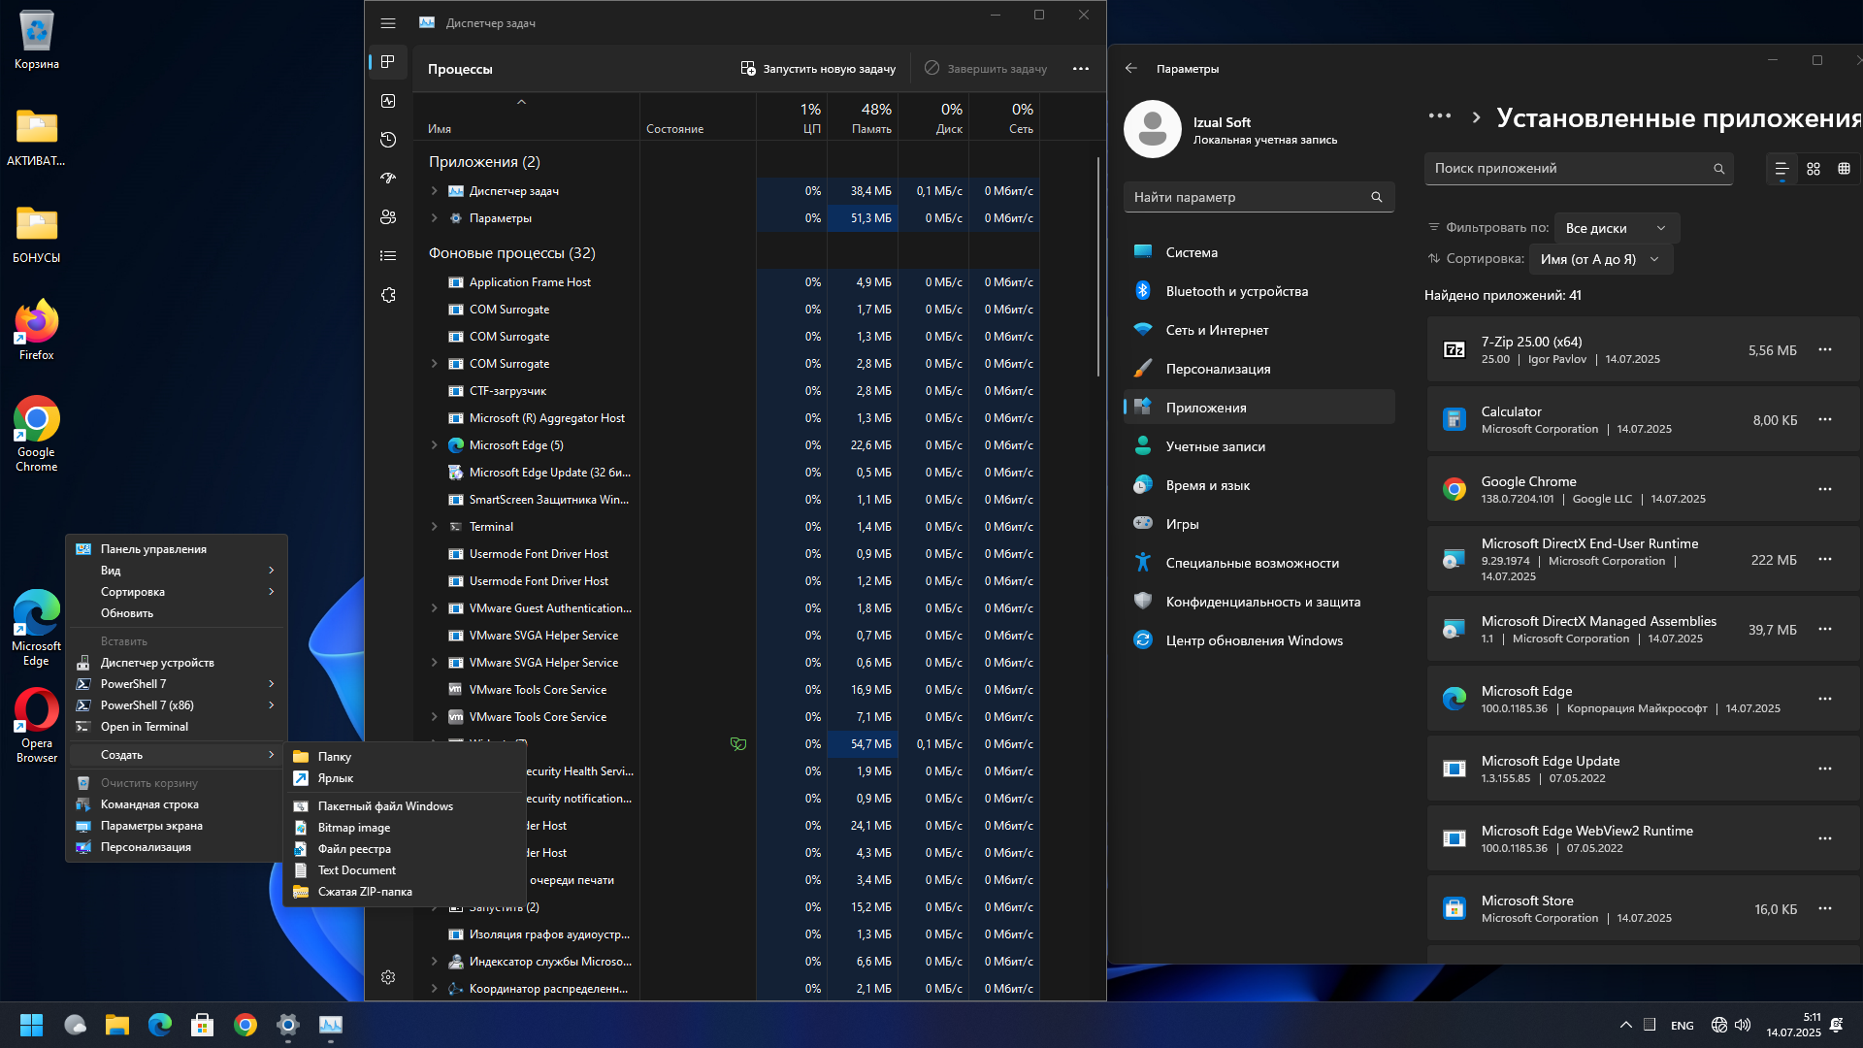Image resolution: width=1863 pixels, height=1048 pixels.
Task: Open Сортировка submenu in context menu
Action: 177,592
